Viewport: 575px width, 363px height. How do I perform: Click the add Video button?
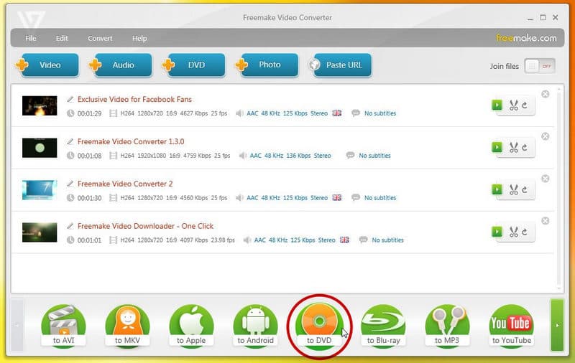[x=45, y=65]
